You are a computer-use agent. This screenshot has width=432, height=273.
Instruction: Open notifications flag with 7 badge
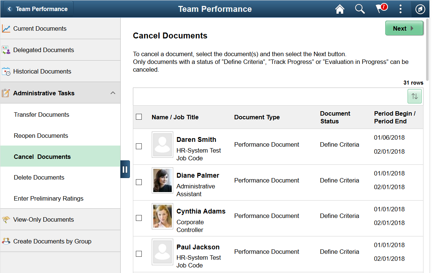coord(381,8)
